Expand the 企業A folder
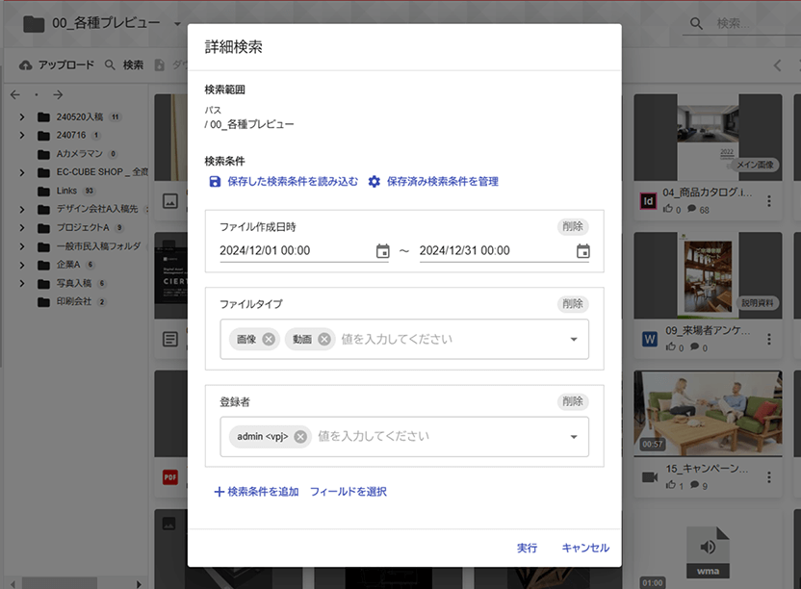Viewport: 801px width, 589px height. tap(22, 265)
